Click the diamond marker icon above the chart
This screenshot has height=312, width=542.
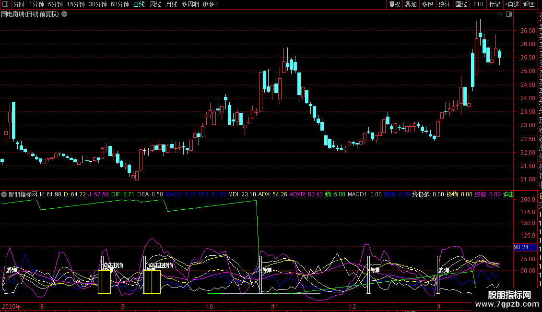(500, 14)
